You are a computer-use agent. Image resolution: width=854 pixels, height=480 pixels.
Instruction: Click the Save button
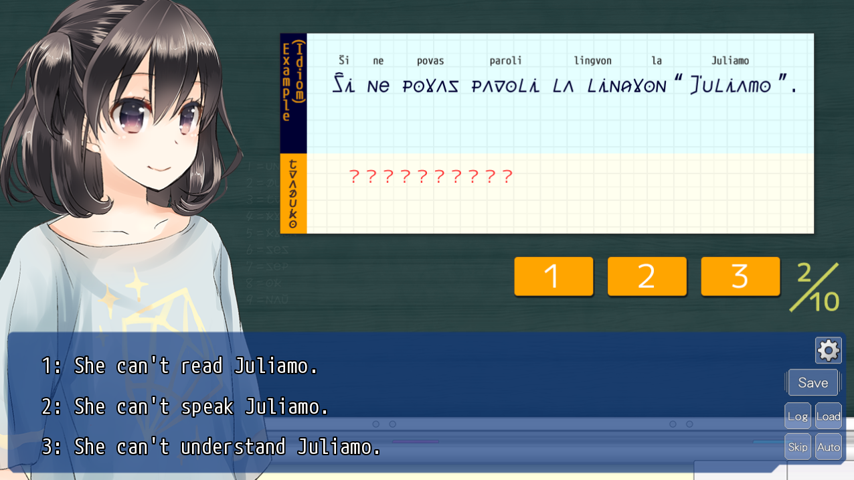(813, 383)
